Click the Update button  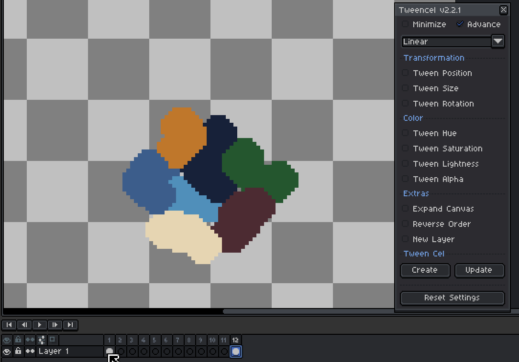(x=480, y=270)
